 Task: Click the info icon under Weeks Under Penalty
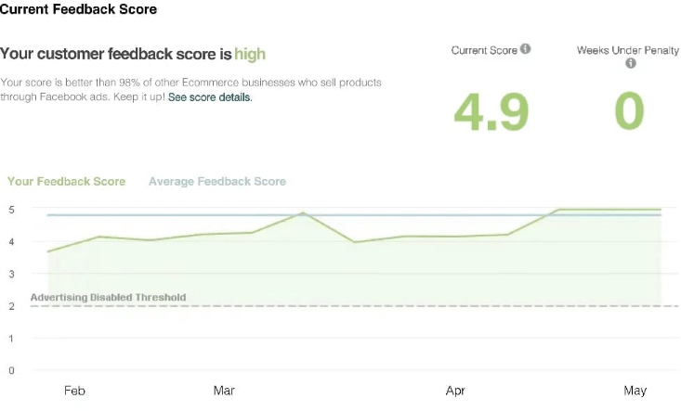pos(630,63)
